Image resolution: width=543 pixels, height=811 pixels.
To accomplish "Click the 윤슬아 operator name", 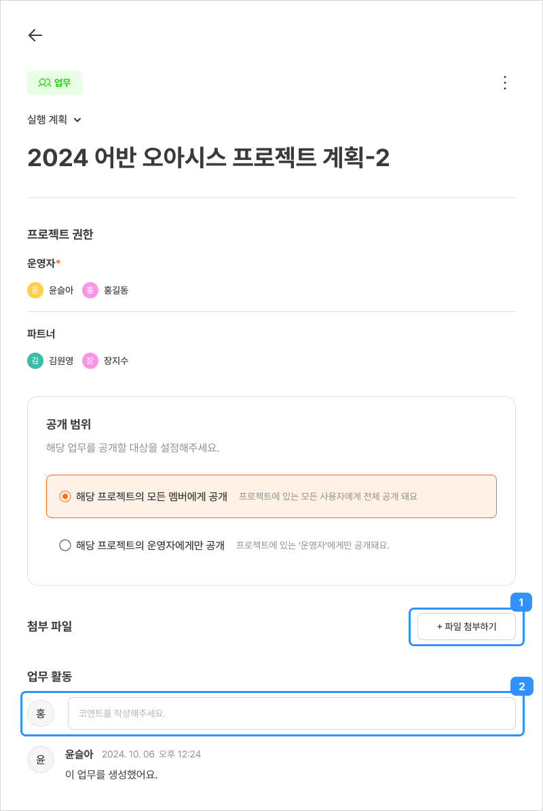I will 61,290.
